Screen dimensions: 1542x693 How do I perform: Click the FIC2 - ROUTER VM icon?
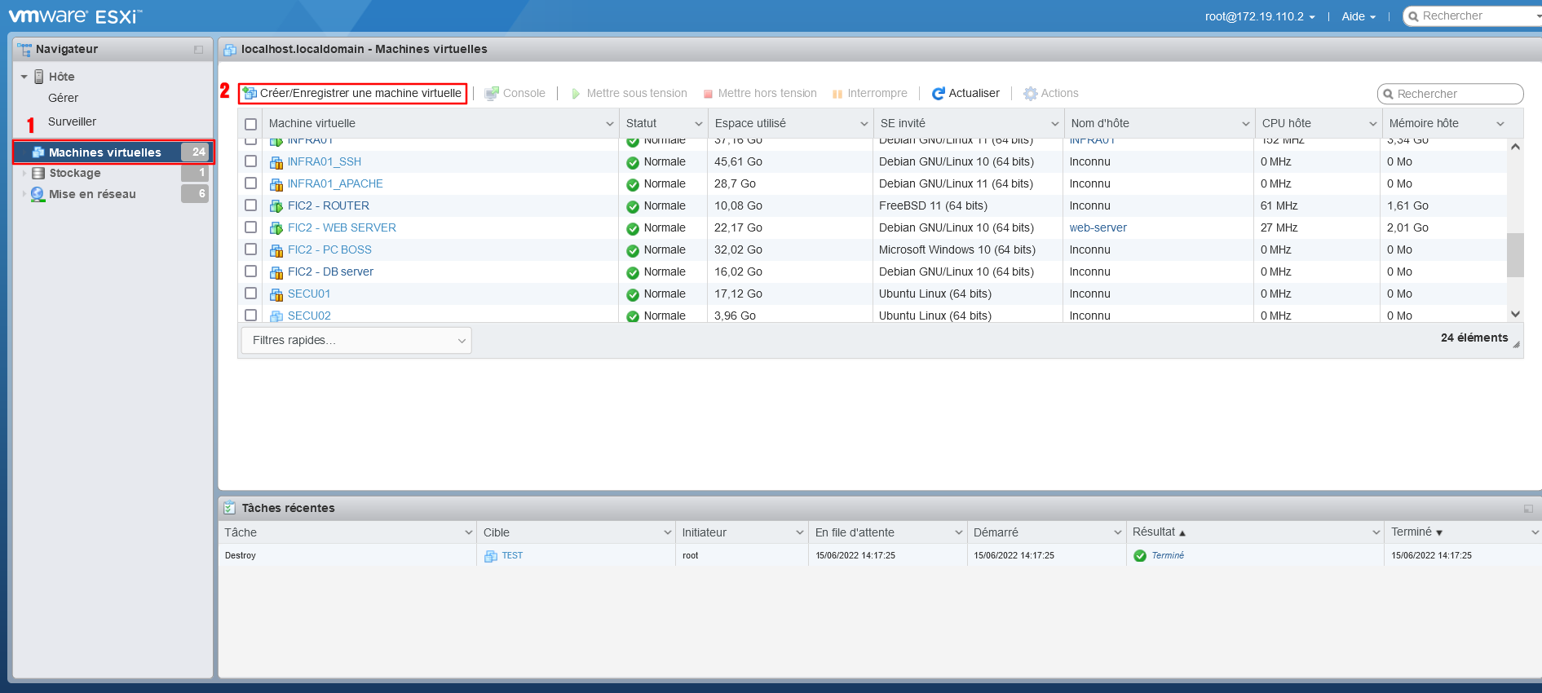coord(276,206)
